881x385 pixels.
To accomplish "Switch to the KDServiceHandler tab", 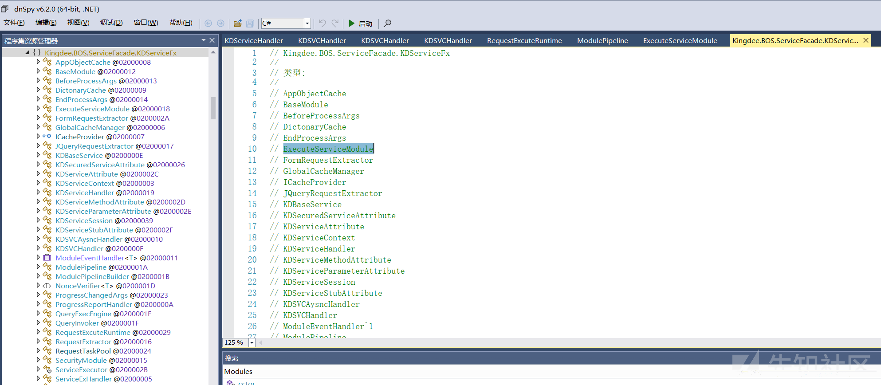I will point(254,40).
